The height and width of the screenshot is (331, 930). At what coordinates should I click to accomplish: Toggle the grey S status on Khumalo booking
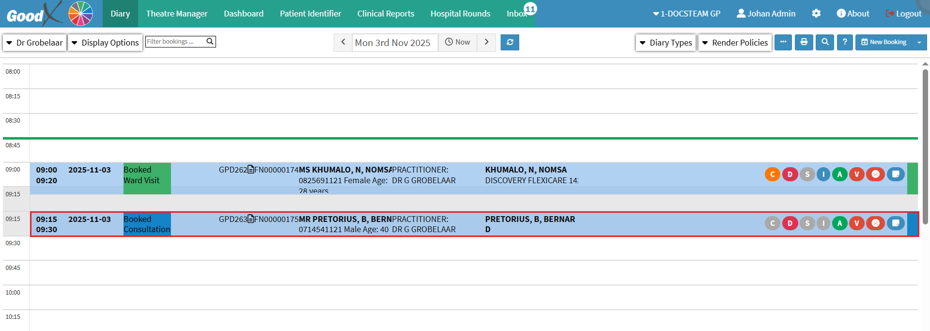click(807, 174)
